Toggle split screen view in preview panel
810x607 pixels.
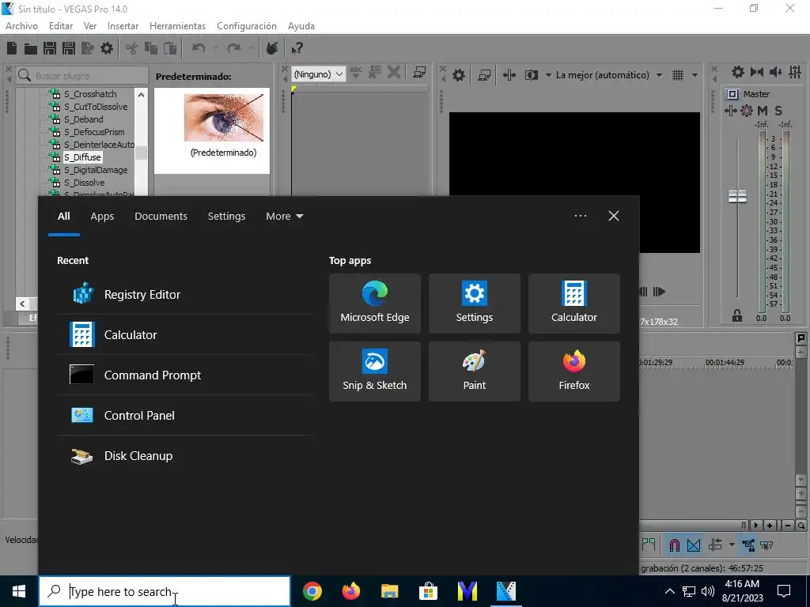click(531, 75)
